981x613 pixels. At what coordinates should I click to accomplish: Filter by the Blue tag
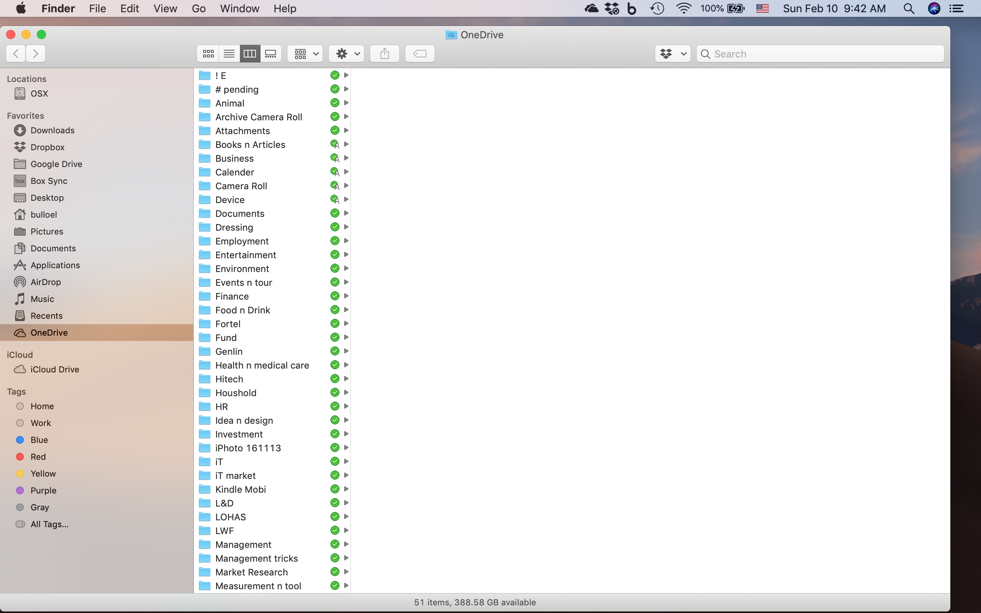(x=97, y=440)
